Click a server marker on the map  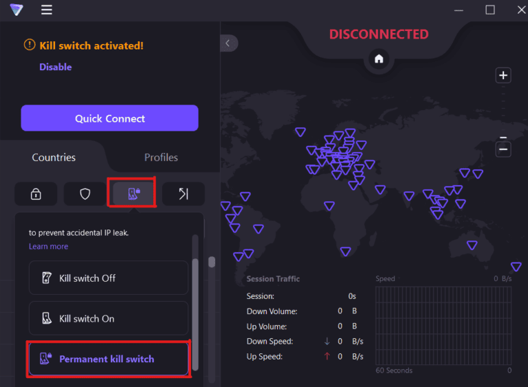[x=329, y=206]
